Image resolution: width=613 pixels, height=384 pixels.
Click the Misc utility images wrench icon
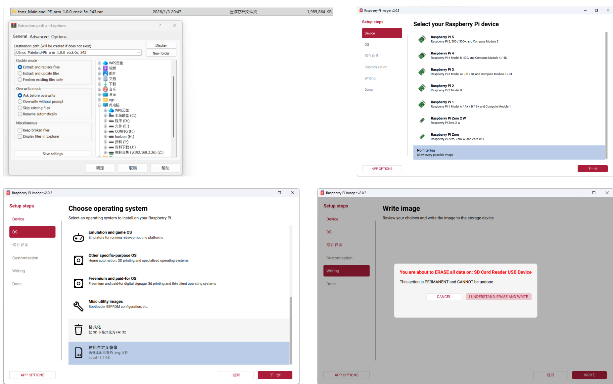(78, 306)
